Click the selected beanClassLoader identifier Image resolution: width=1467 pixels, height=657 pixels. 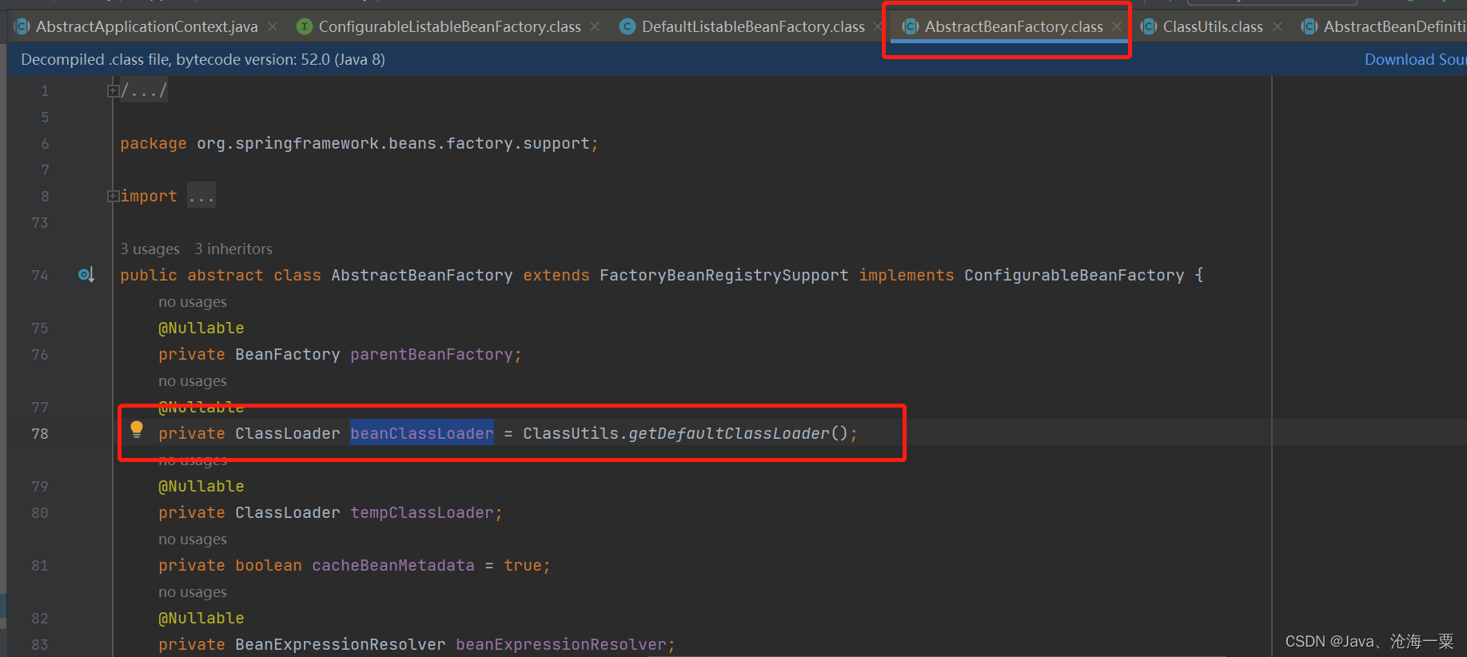422,433
